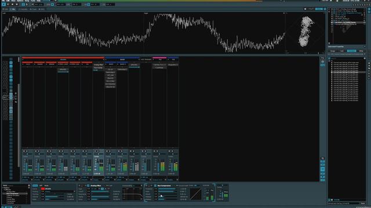Click the Center pan label on first channel
The image size is (371, 208).
[26, 157]
